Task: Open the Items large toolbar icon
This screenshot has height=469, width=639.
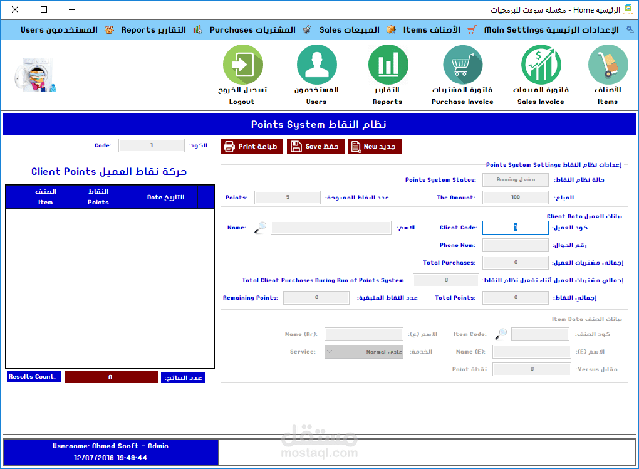Action: point(608,65)
